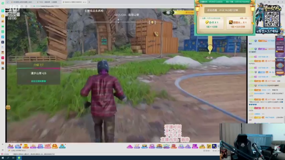Switch to the first browser tab
This screenshot has width=285, height=160.
[22, 2]
